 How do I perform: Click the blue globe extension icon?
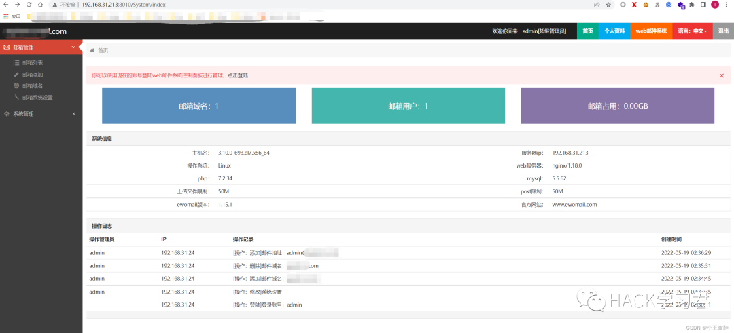(x=669, y=5)
